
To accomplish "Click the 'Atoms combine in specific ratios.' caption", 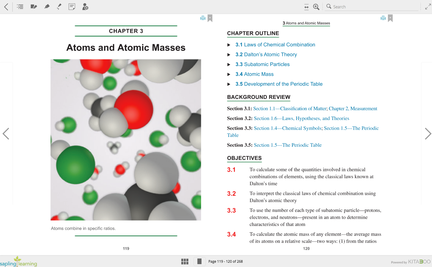I will 83,228.
